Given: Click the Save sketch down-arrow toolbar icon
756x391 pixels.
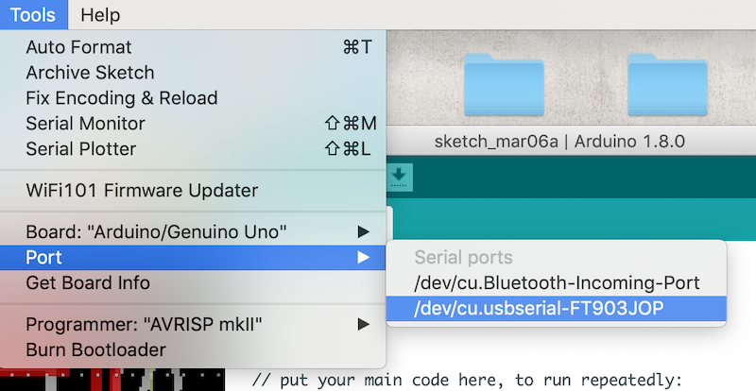Looking at the screenshot, I should (x=399, y=177).
